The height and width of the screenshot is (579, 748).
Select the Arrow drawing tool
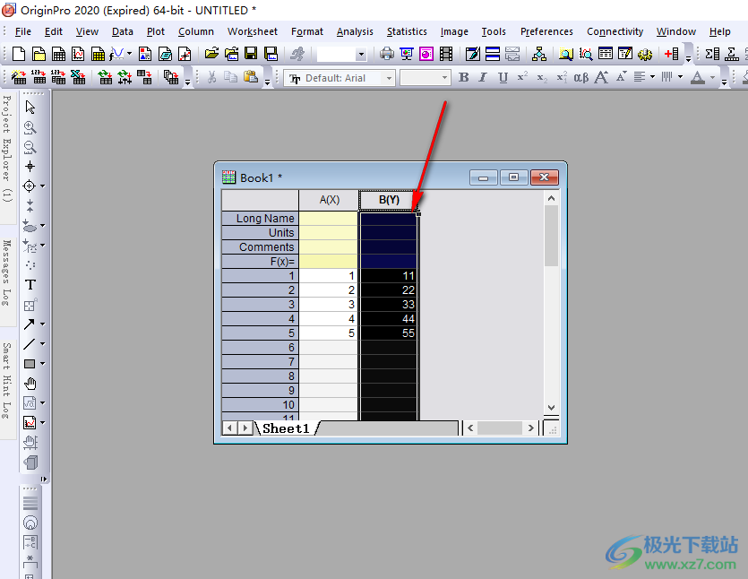click(x=29, y=324)
